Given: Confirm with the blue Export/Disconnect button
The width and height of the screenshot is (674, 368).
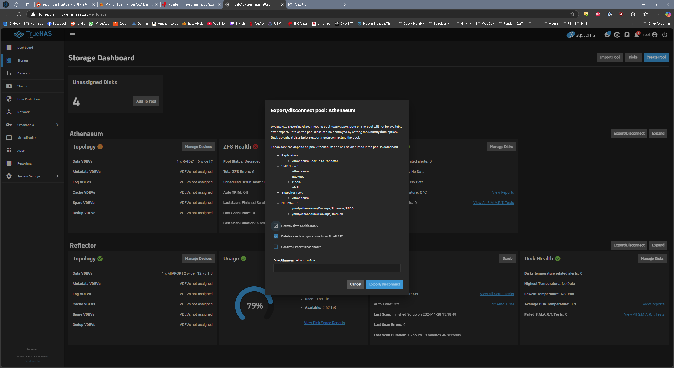Looking at the screenshot, I should 384,284.
